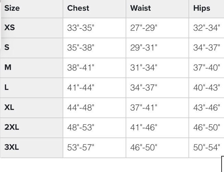Select the XS size row label
224x172 pixels.
[10, 28]
